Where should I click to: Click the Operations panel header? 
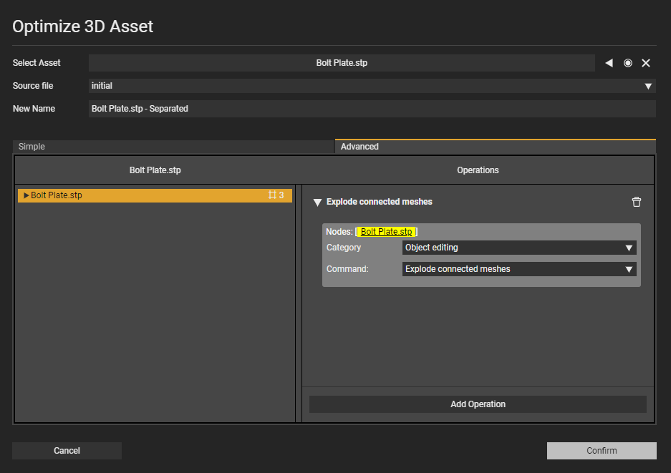[x=478, y=170]
